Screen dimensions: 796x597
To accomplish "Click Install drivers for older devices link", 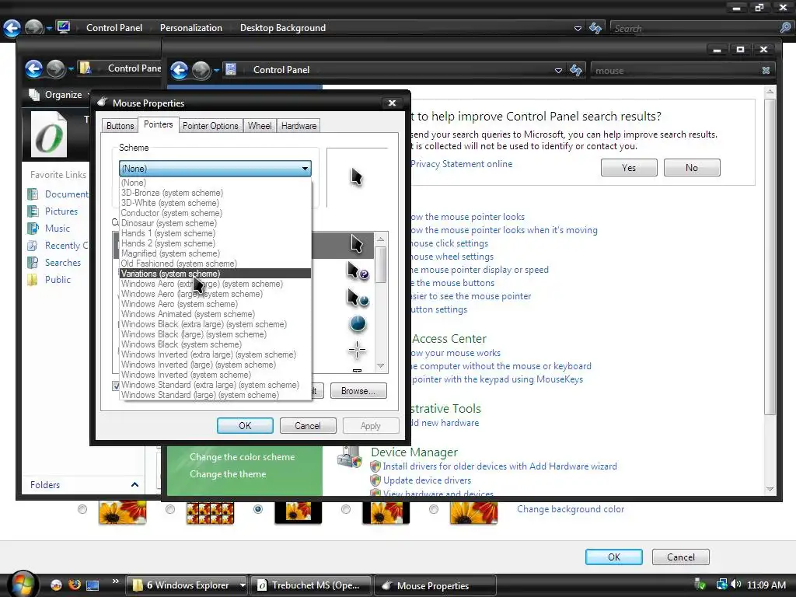I will [500, 466].
